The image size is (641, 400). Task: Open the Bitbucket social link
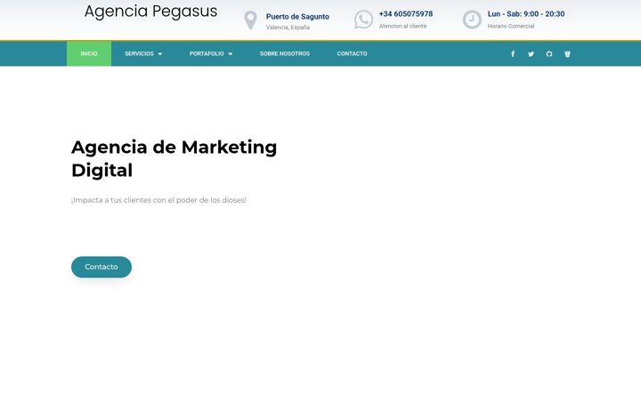[x=567, y=54]
